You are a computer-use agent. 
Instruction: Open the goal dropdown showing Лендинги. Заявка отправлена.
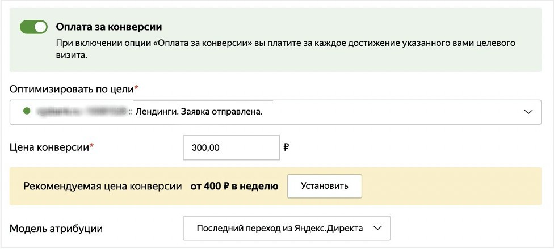point(272,112)
